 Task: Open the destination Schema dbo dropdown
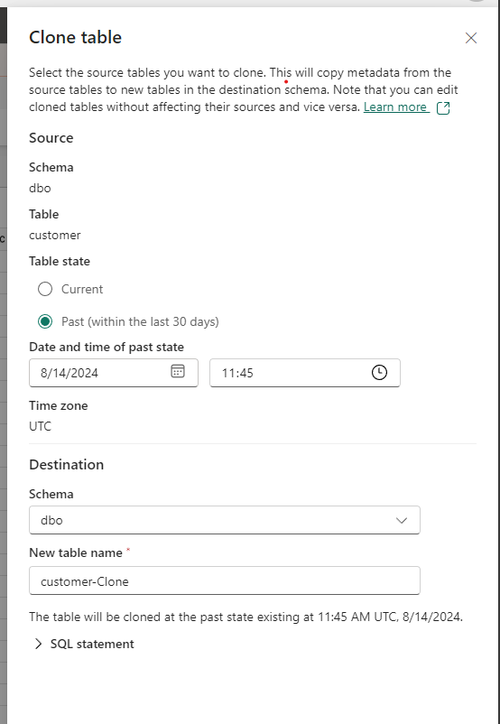click(x=225, y=520)
